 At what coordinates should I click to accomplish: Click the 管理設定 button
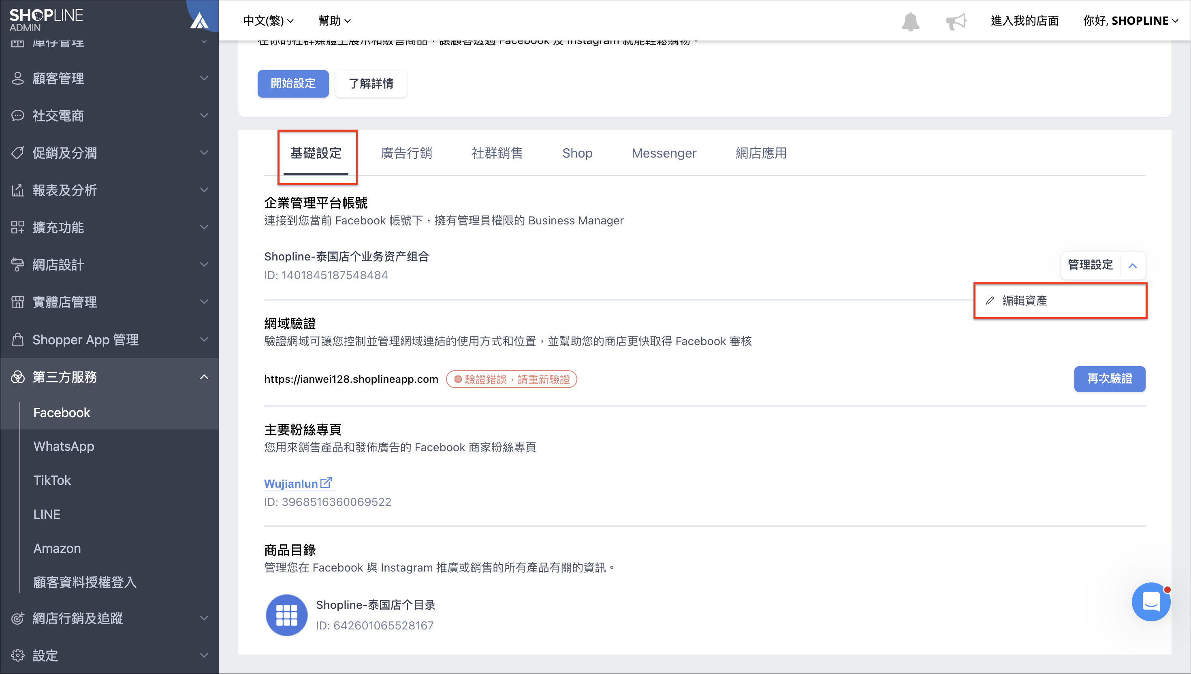[x=1091, y=265]
